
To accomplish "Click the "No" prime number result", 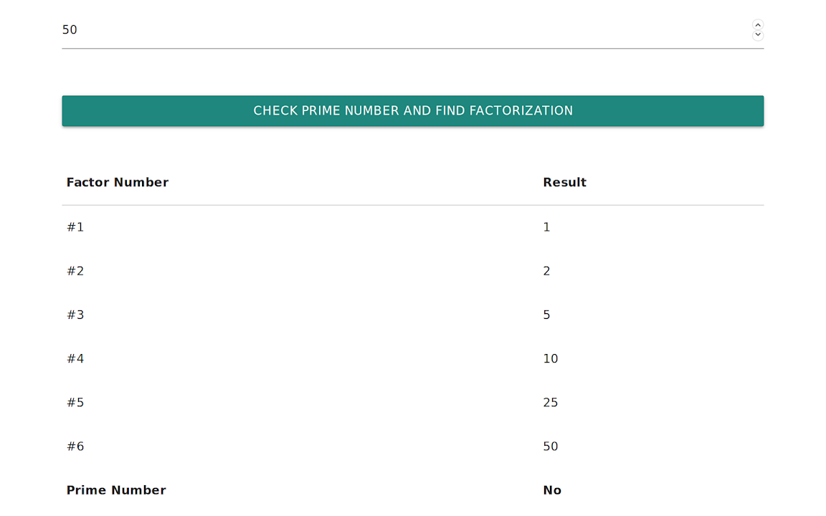I will [x=552, y=490].
